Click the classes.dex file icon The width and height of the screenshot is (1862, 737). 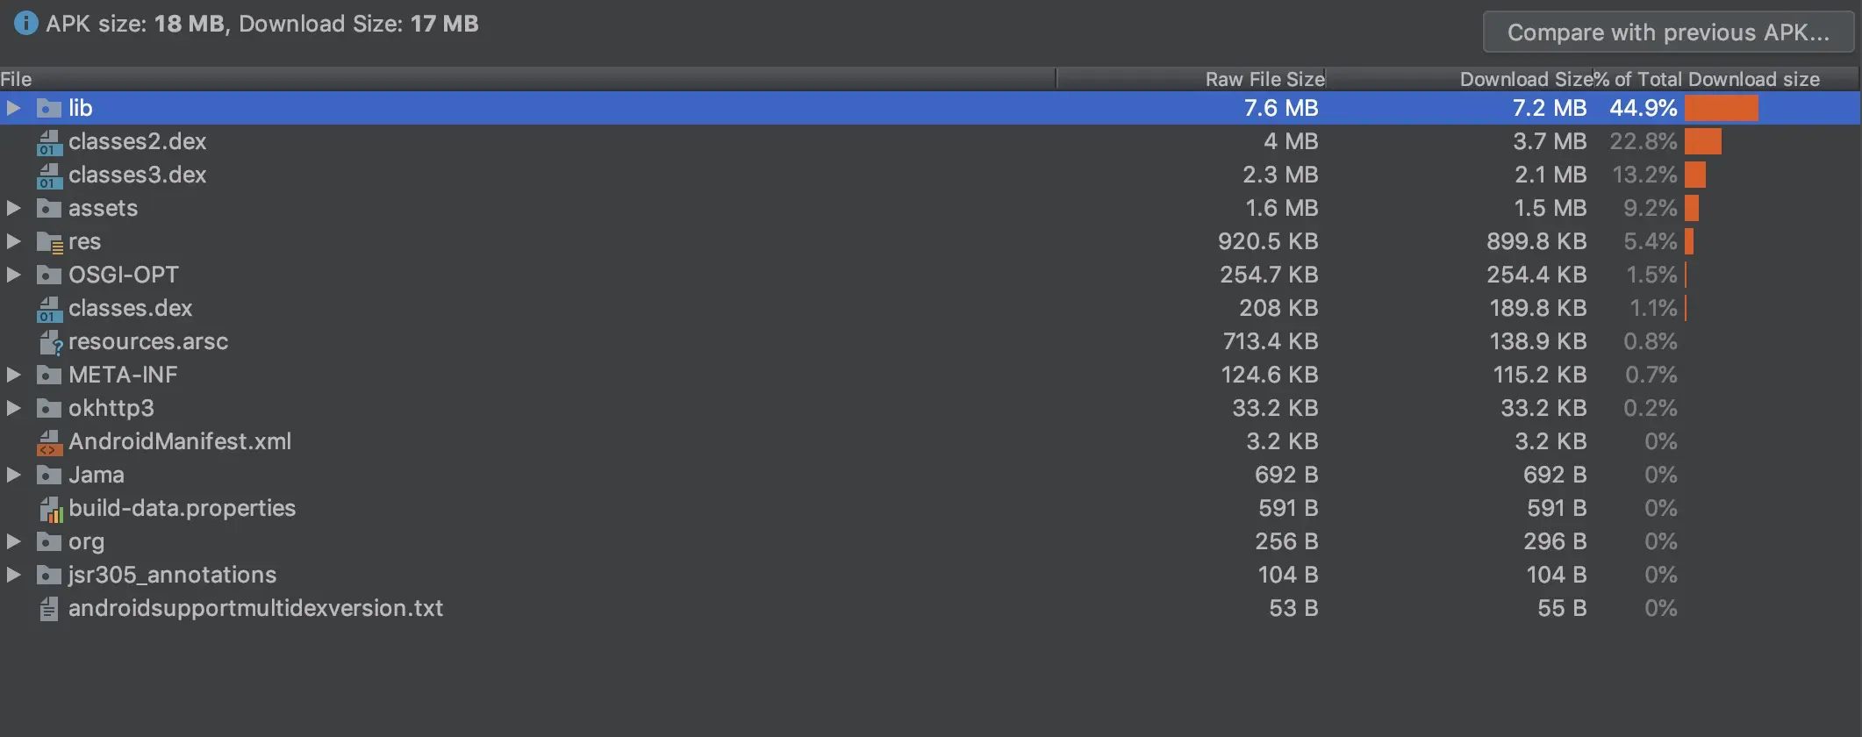click(x=49, y=309)
